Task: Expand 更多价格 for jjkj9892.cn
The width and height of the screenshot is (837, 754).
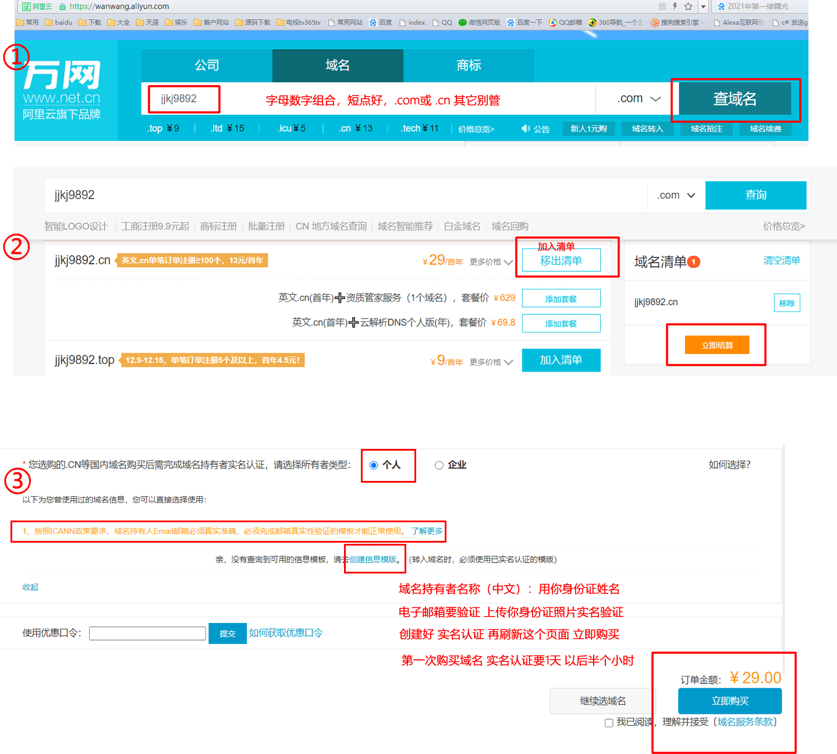Action: (491, 262)
